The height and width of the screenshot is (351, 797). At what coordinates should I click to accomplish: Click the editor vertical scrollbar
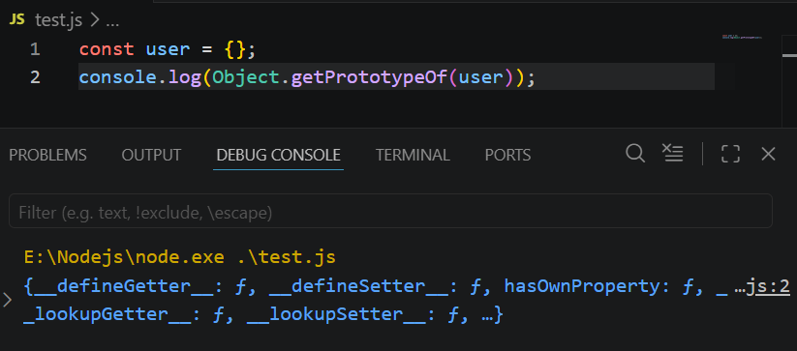pos(789,81)
